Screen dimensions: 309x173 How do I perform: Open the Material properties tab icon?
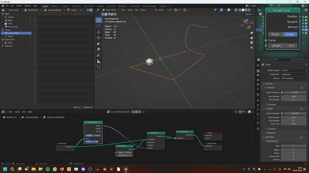[x=258, y=123]
